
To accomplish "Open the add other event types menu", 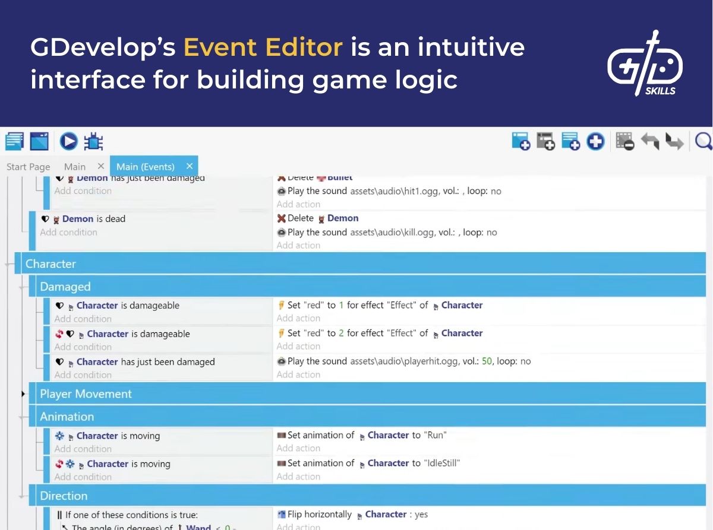I will coord(594,141).
